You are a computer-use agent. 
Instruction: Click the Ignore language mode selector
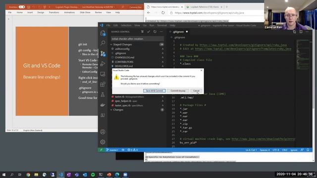[x=294, y=150]
